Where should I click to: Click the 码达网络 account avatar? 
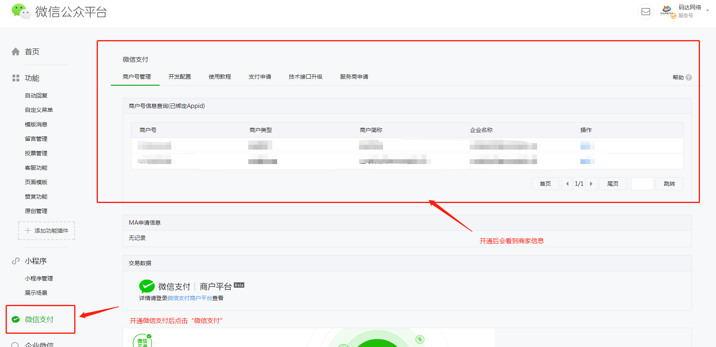[667, 11]
